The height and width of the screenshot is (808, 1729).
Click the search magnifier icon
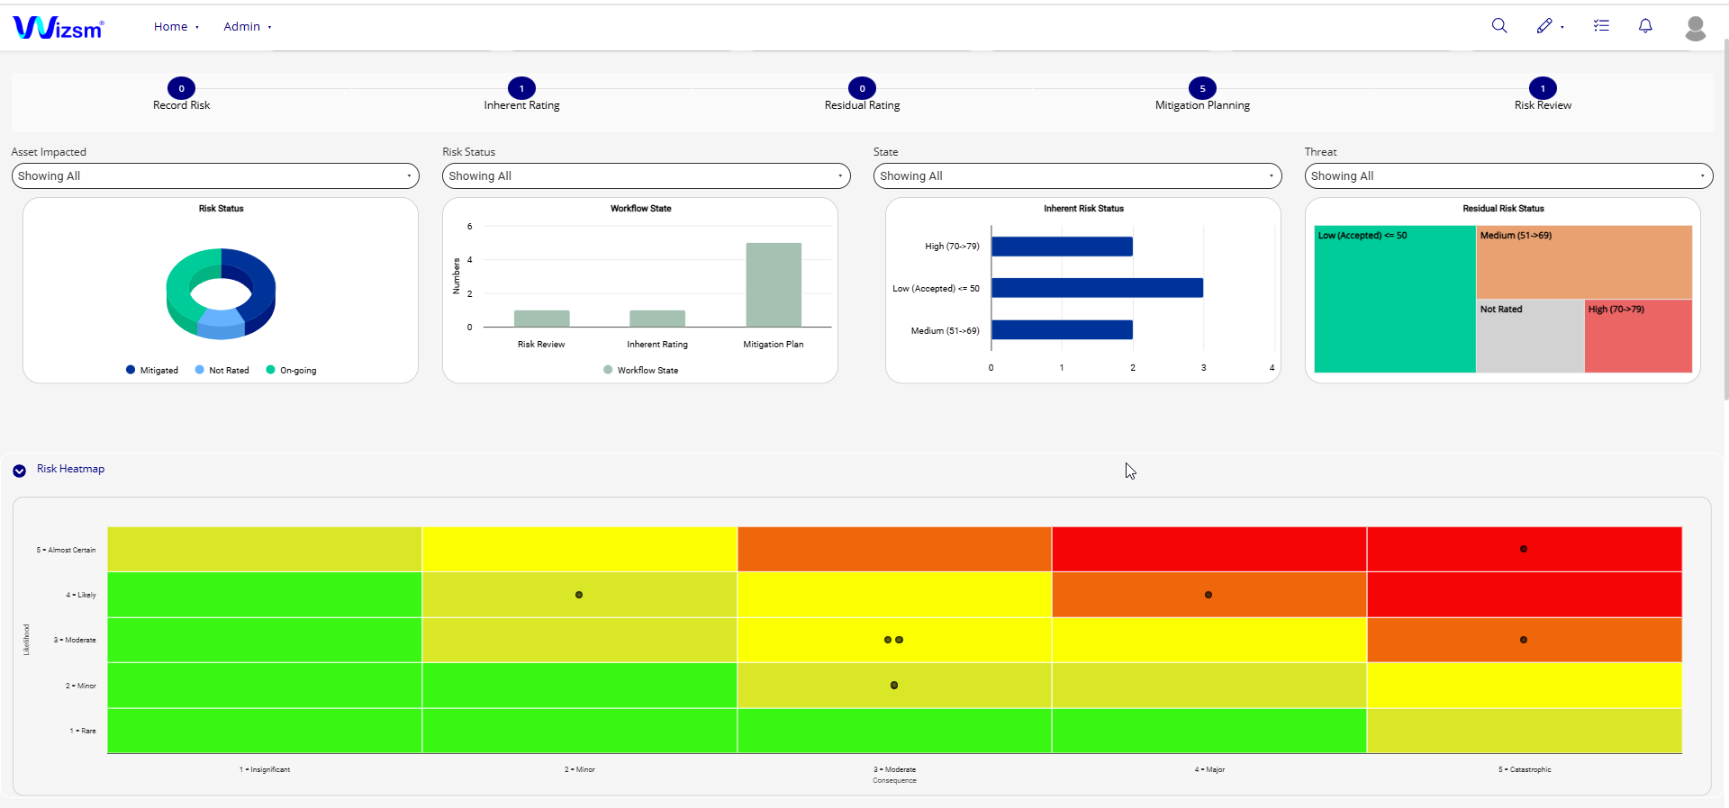click(x=1499, y=26)
